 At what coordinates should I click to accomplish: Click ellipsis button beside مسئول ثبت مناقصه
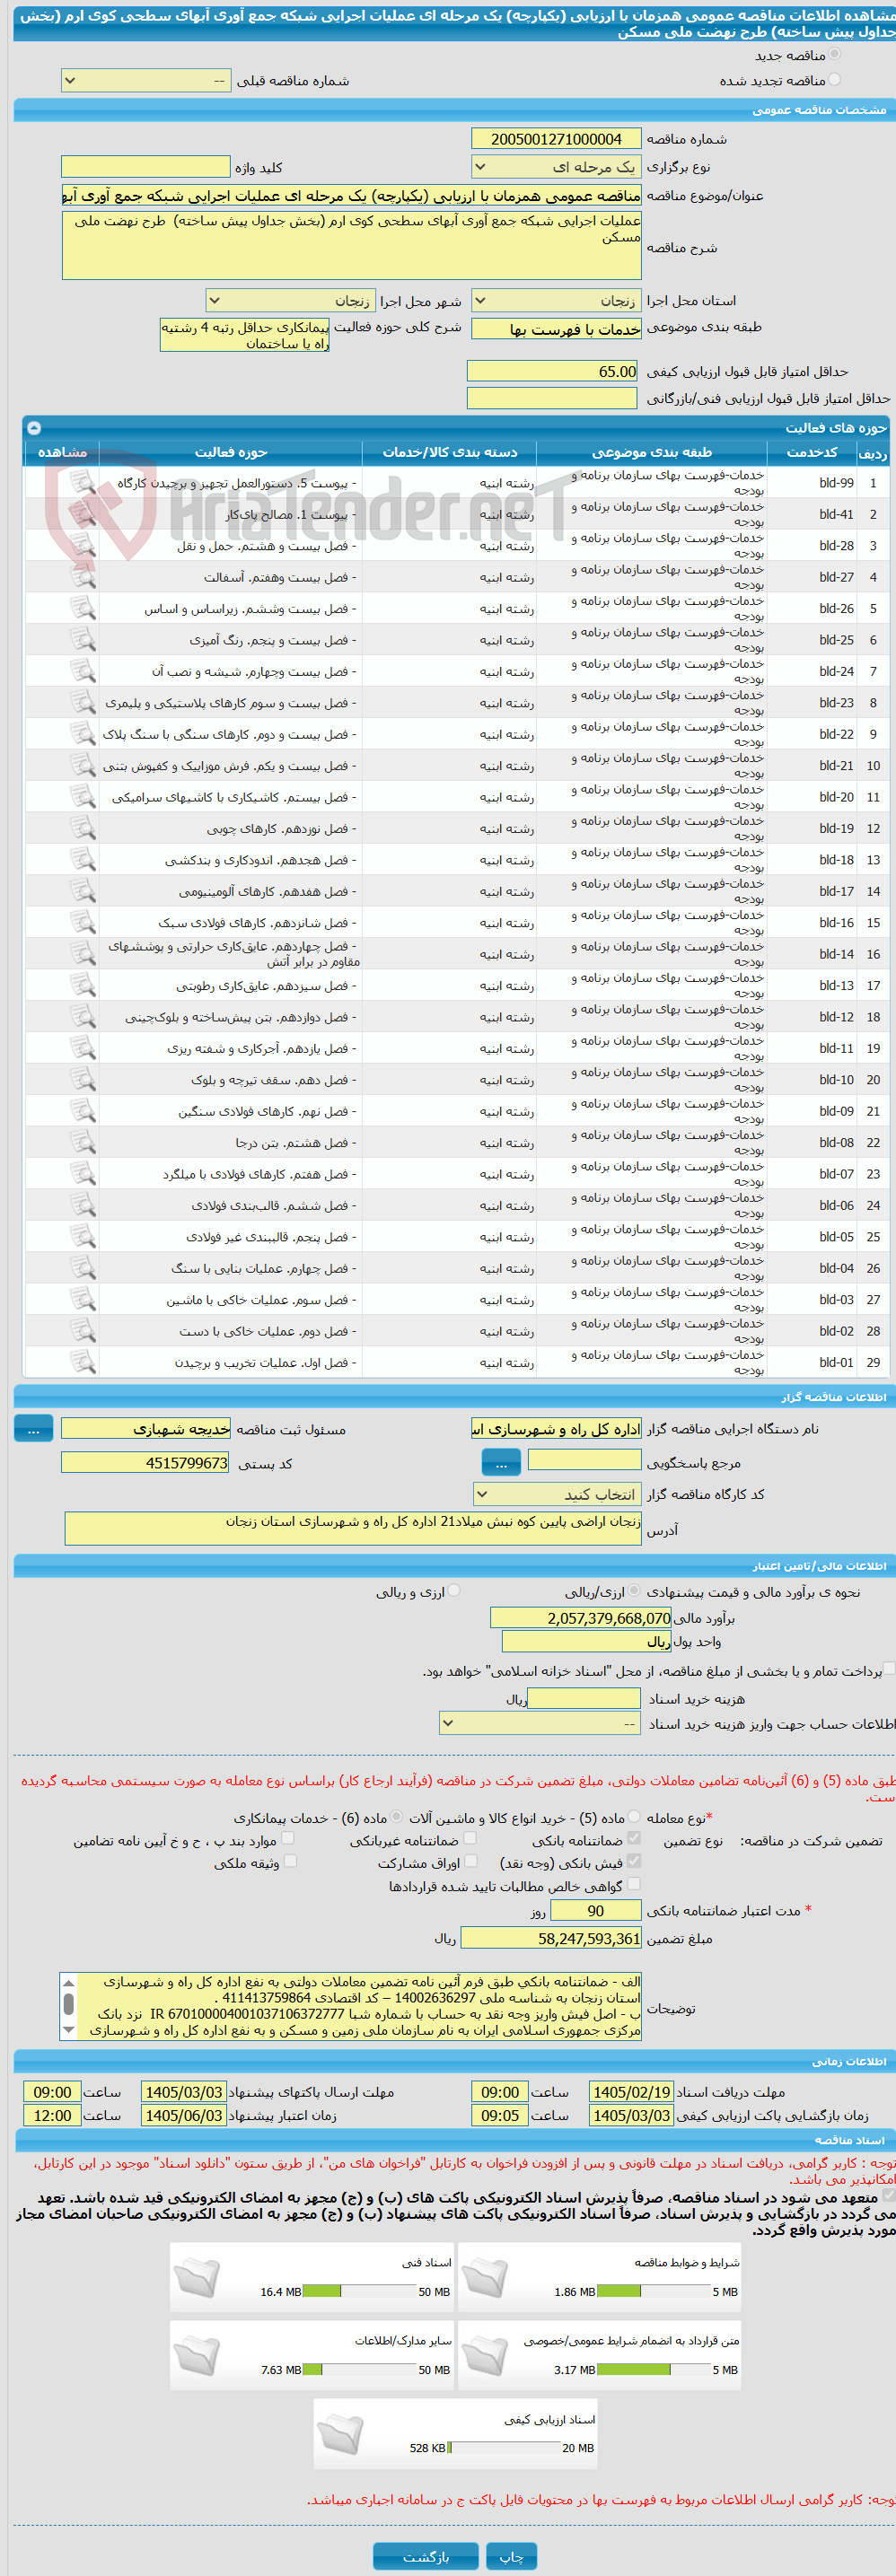coord(34,1429)
